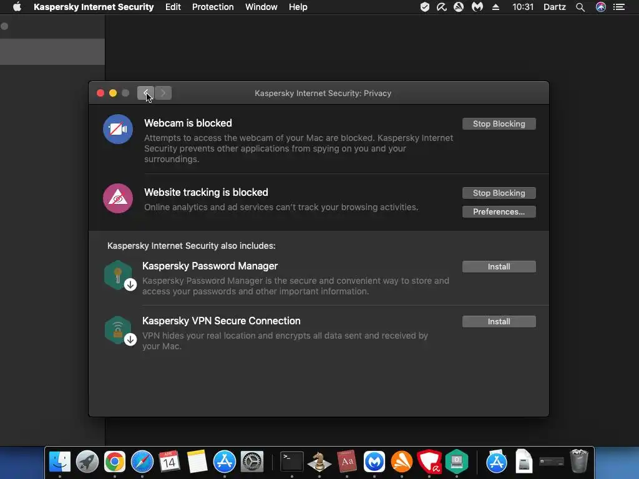Image resolution: width=639 pixels, height=479 pixels.
Task: Open Chess from the Dock
Action: (319, 462)
